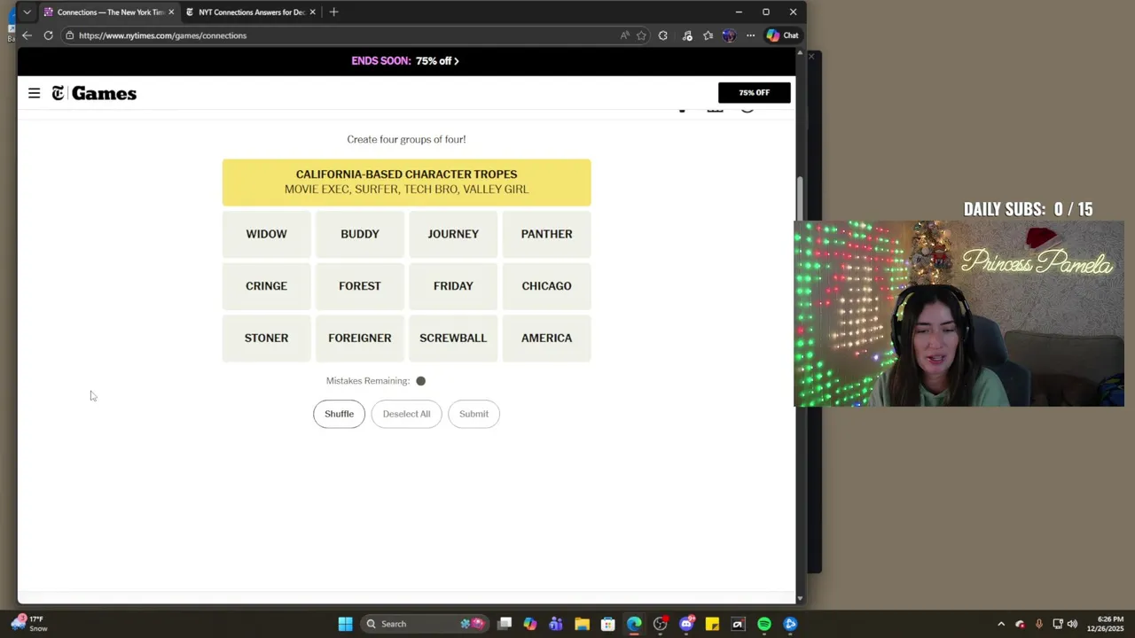Open the NYT Games hamburger menu

pos(34,93)
